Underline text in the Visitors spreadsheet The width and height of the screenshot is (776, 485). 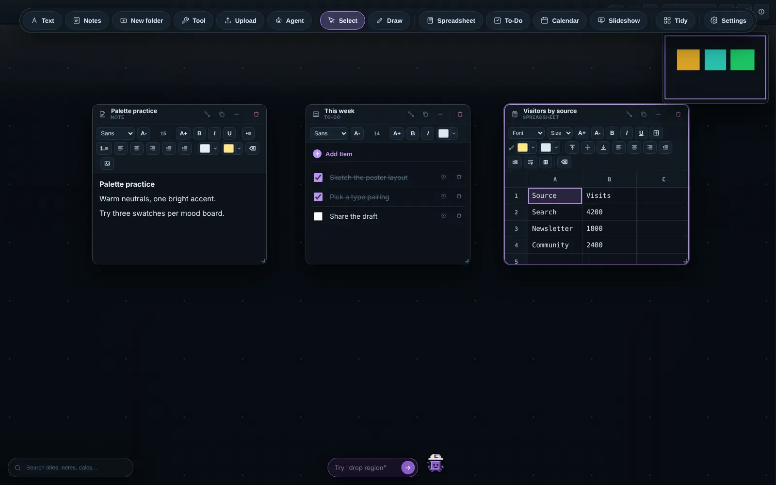[x=641, y=133]
